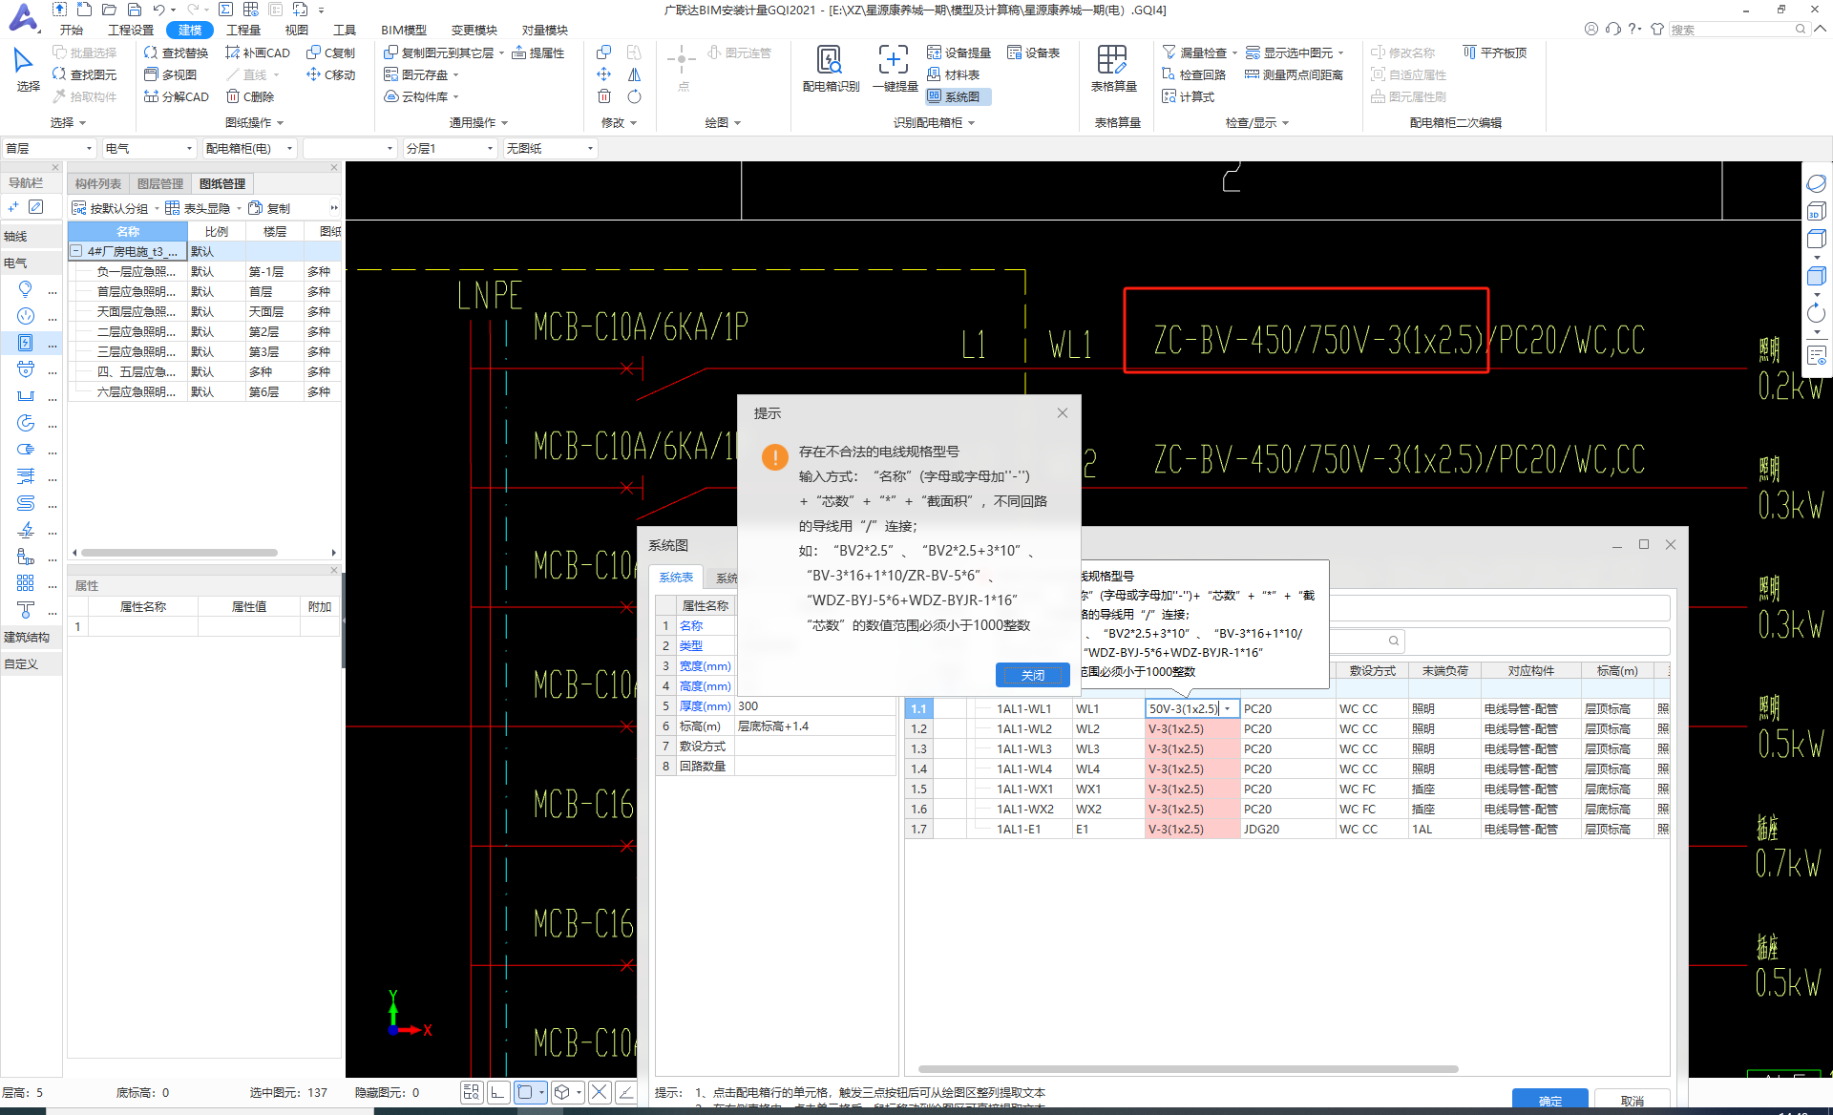Select the light bulb component in navigation bar
This screenshot has height=1115, width=1833.
[x=26, y=289]
